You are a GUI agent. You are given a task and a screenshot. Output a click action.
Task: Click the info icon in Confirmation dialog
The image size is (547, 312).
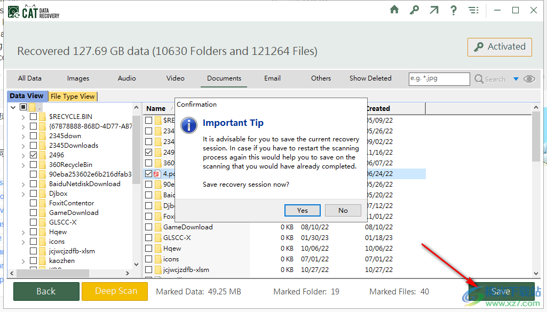[x=189, y=125]
